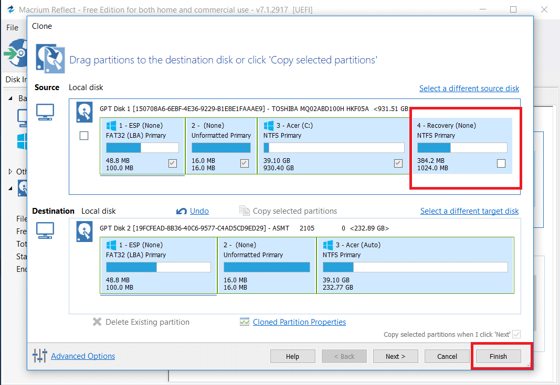
Task: Open Cloned Partition Properties link
Action: pos(299,322)
